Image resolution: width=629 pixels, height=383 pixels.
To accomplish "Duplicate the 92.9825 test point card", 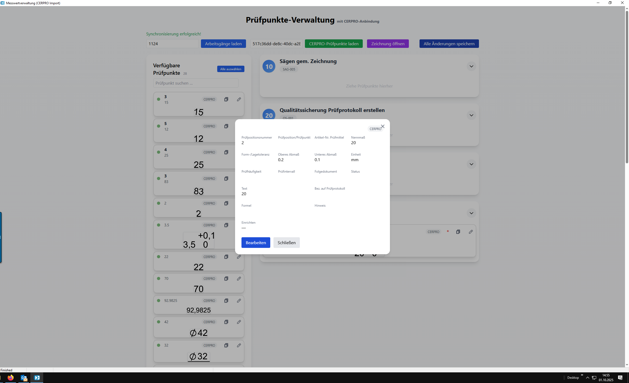I will tap(226, 301).
